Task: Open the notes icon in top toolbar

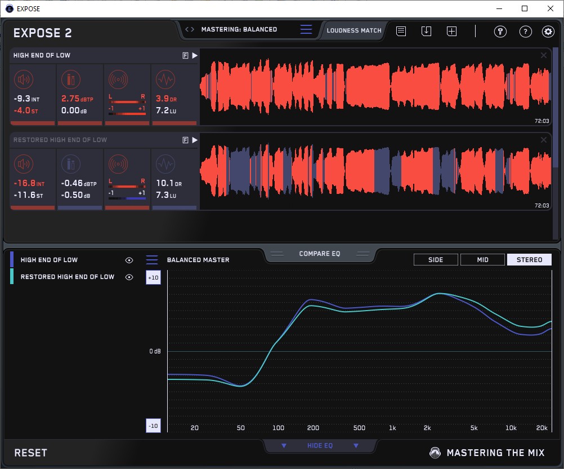Action: [401, 31]
